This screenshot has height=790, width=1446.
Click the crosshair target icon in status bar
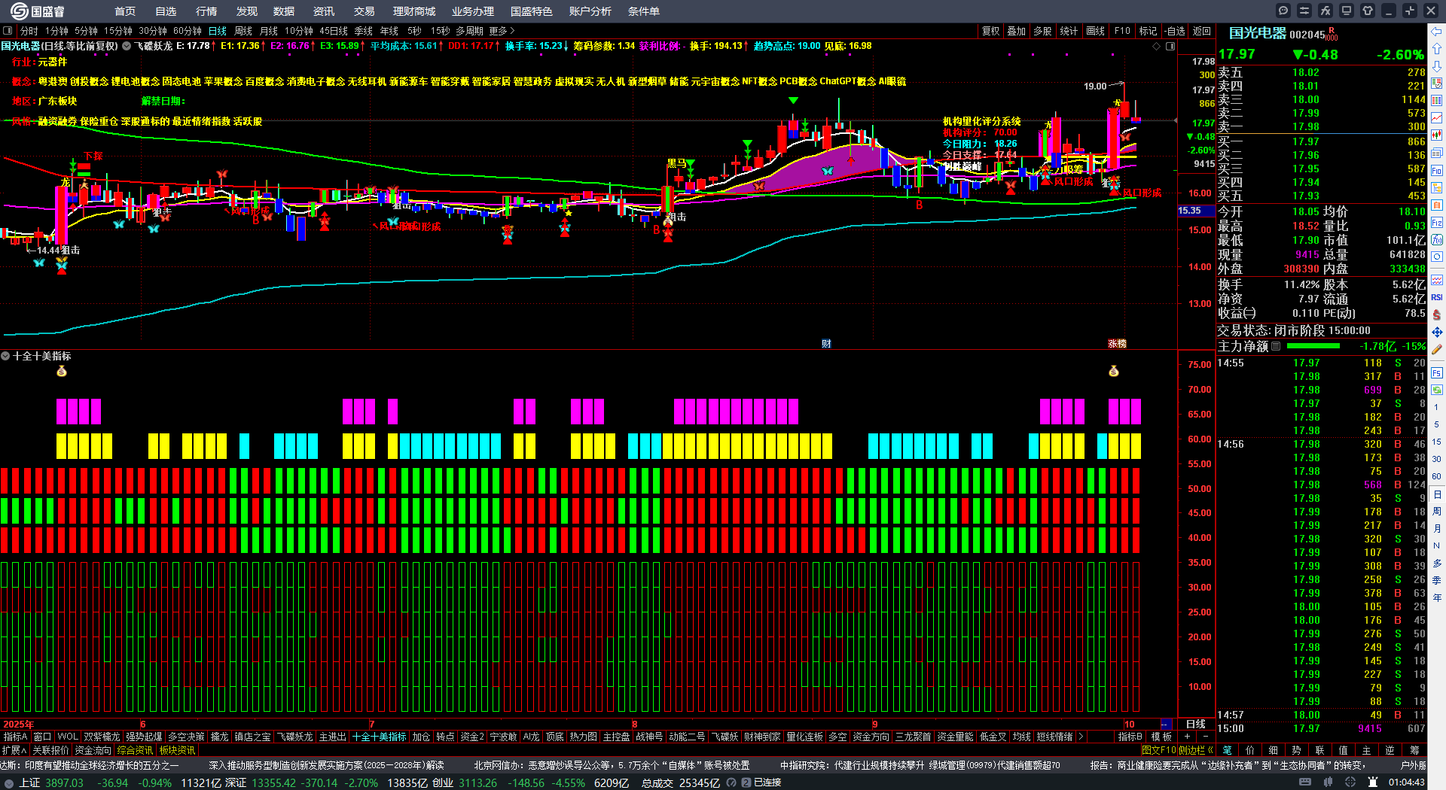coord(1350,782)
